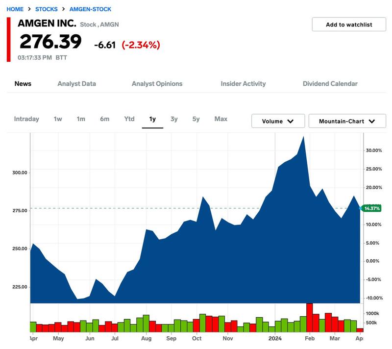Click the 250.00 price axis label
The image size is (392, 349).
(20, 249)
